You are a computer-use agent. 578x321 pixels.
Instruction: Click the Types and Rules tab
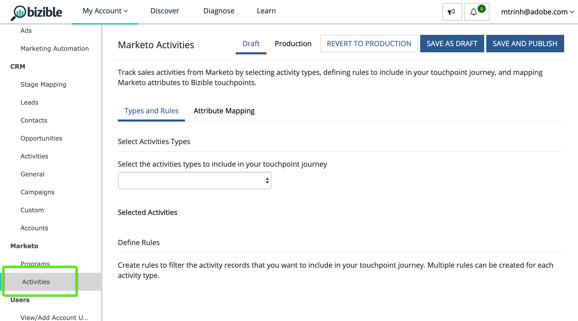151,111
